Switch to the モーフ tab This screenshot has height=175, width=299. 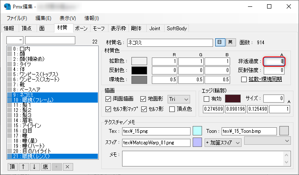(99, 29)
